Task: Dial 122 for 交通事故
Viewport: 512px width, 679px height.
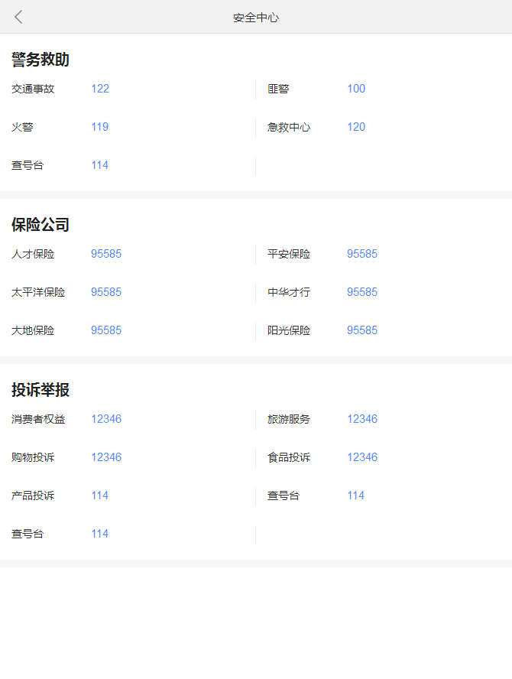Action: click(100, 89)
